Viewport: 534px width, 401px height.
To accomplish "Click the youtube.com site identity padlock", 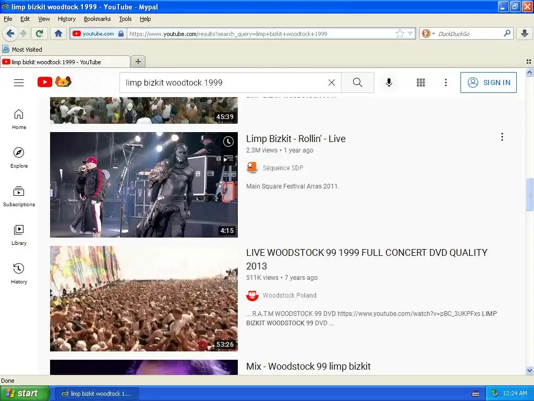I will click(x=121, y=33).
